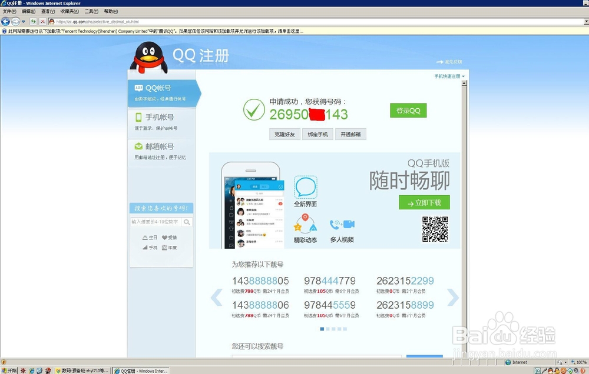Image resolution: width=589 pixels, height=374 pixels.
Task: Select the QQ帐号 tab
Action: pos(163,93)
